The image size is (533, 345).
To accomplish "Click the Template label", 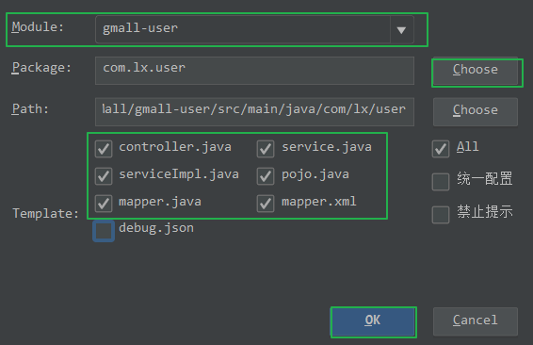I will (45, 214).
